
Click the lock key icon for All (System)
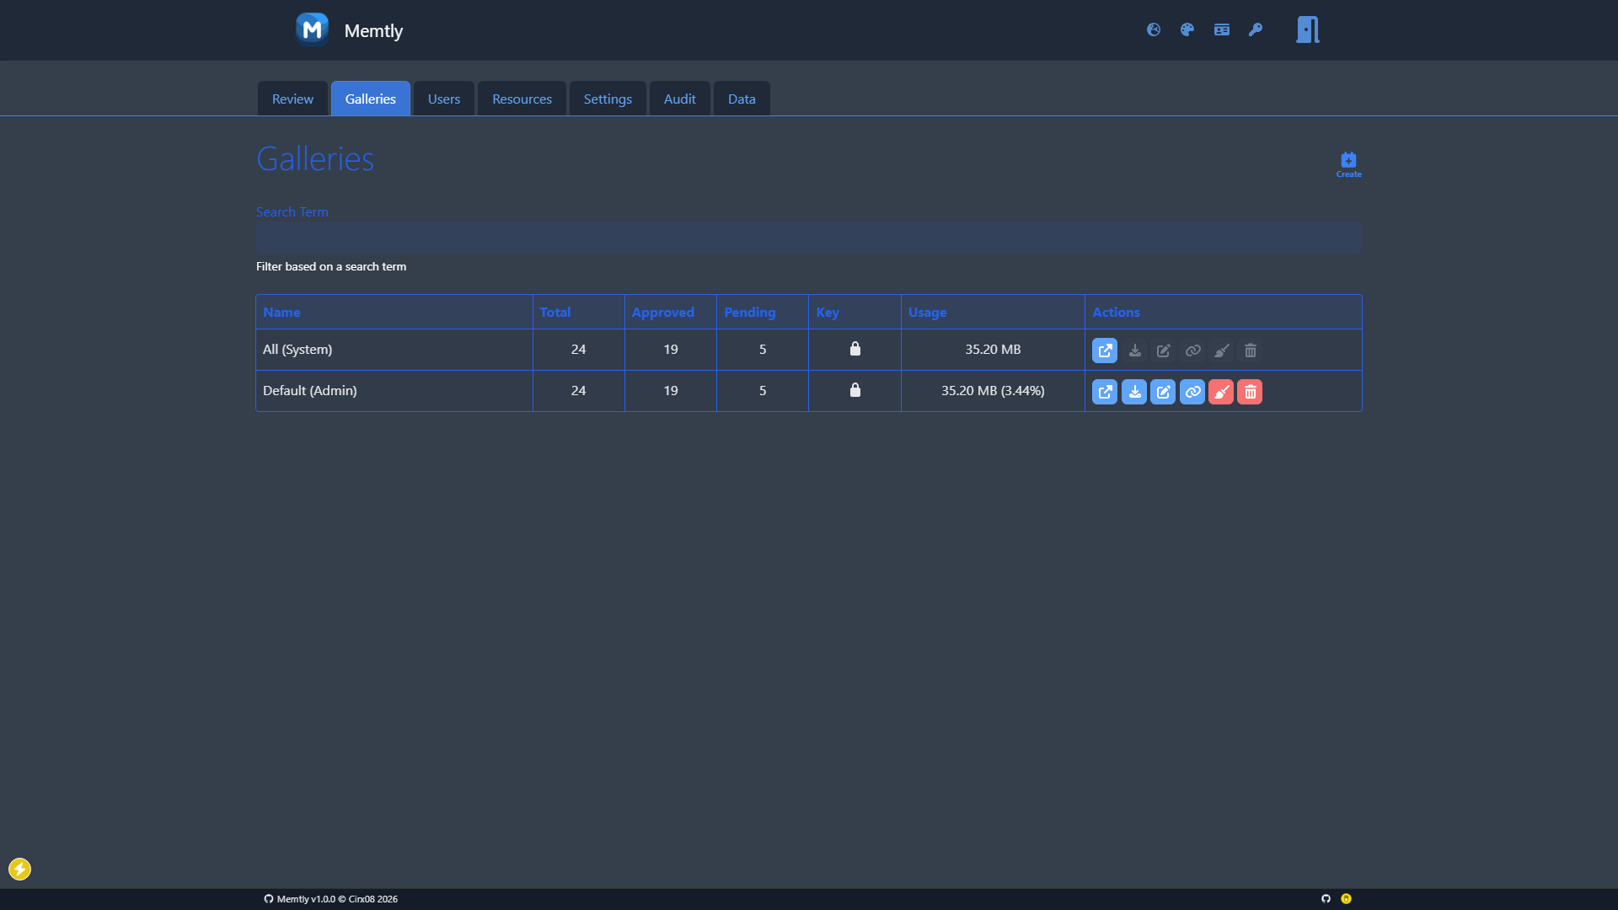pyautogui.click(x=855, y=349)
